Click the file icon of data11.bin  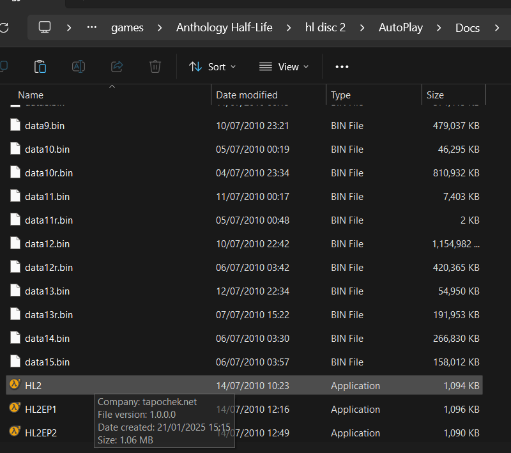[x=15, y=196]
